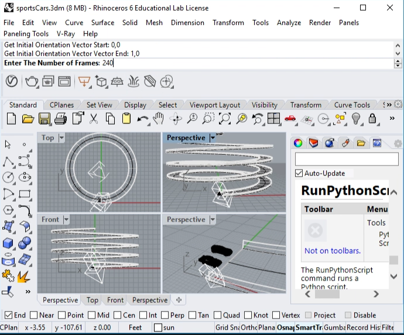Open the Top viewport dropdown arrow
404x335 pixels.
[61, 138]
